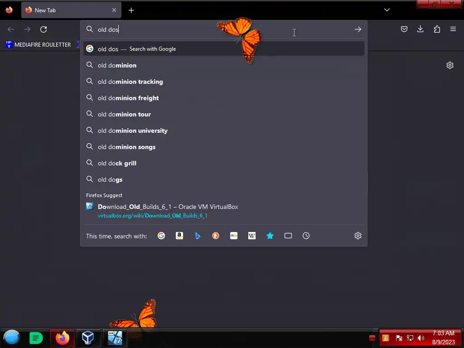Open search settings gear in dropdown

click(358, 236)
